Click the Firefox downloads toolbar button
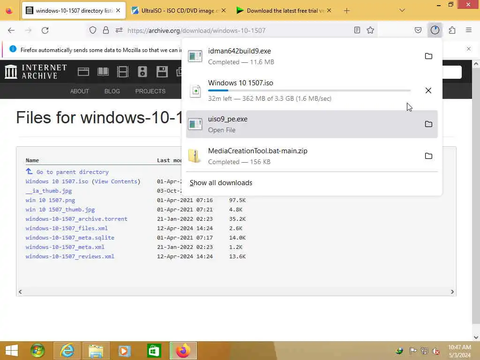This screenshot has width=480, height=360. (435, 30)
